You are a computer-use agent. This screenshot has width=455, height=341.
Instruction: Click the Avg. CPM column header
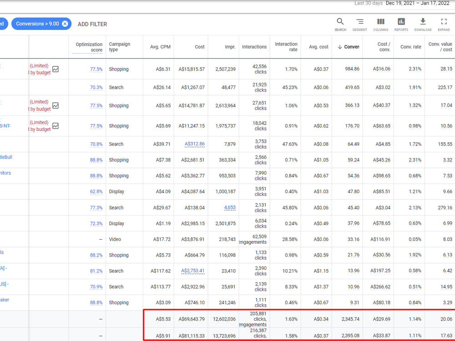(x=160, y=47)
